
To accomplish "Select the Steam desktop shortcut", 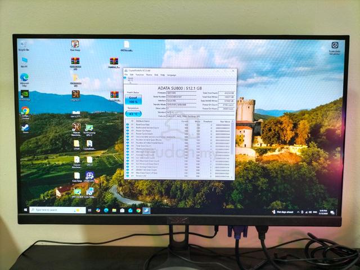I will 25,129.
